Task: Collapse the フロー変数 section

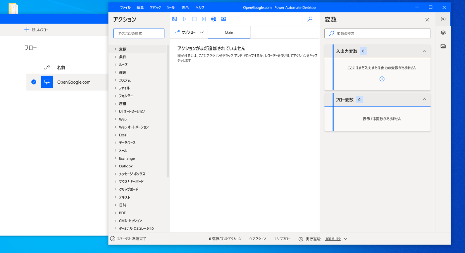Action: point(424,100)
